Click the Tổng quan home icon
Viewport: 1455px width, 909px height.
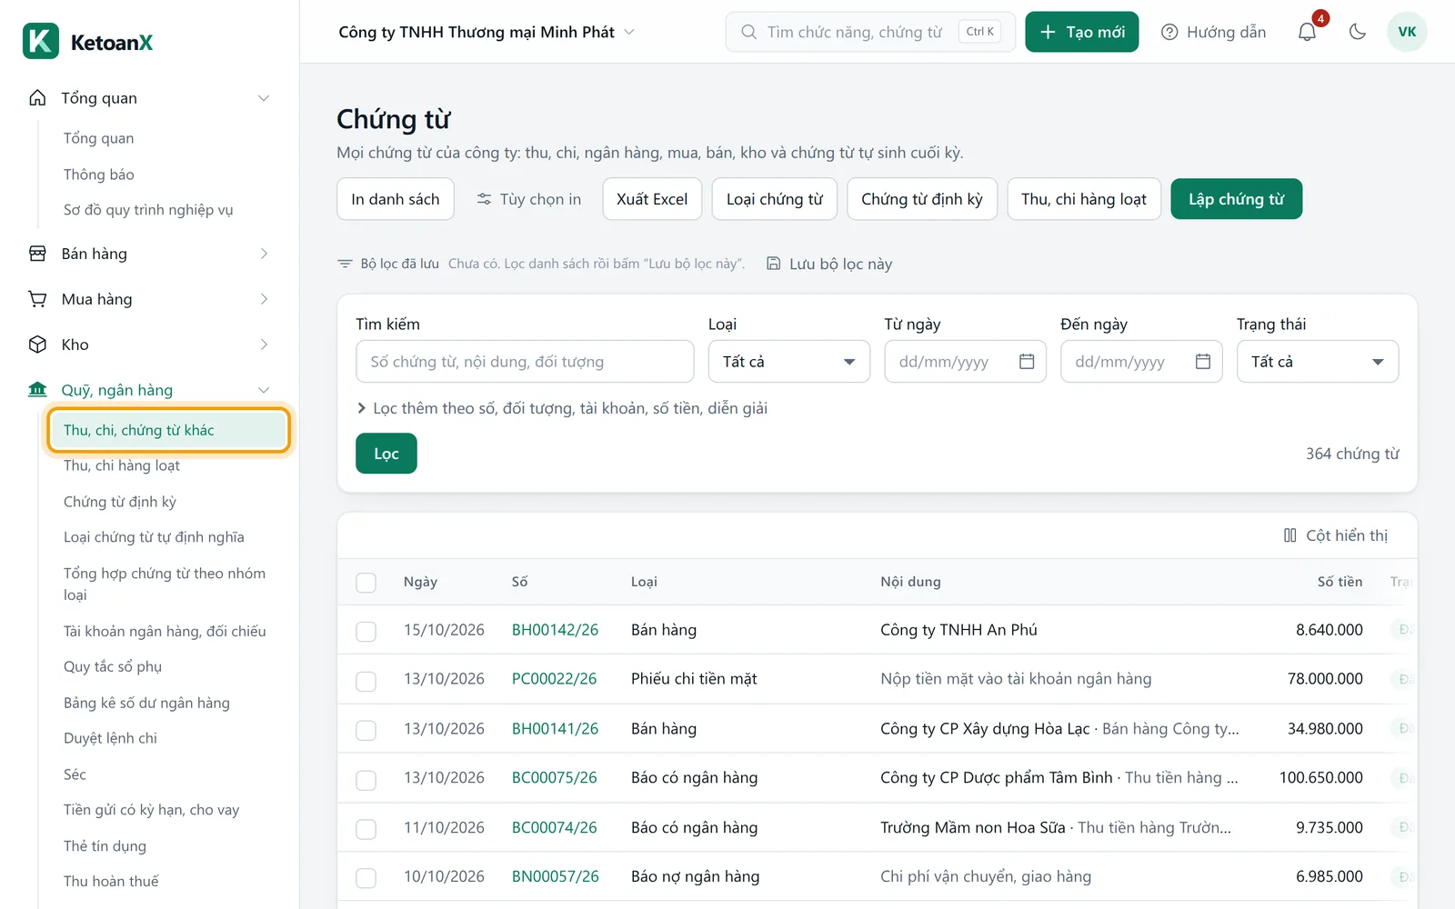coord(37,97)
